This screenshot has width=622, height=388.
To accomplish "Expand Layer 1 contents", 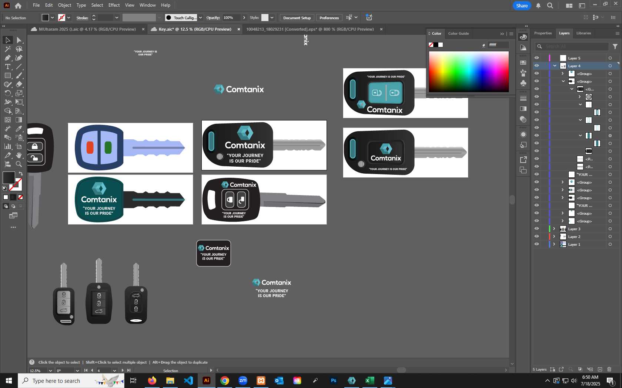I will [x=554, y=244].
